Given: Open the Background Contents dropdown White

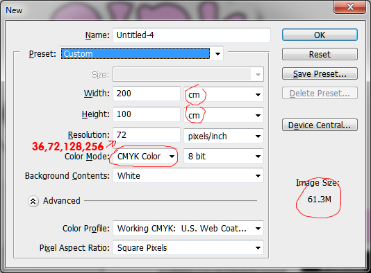Looking at the screenshot, I should [x=188, y=175].
